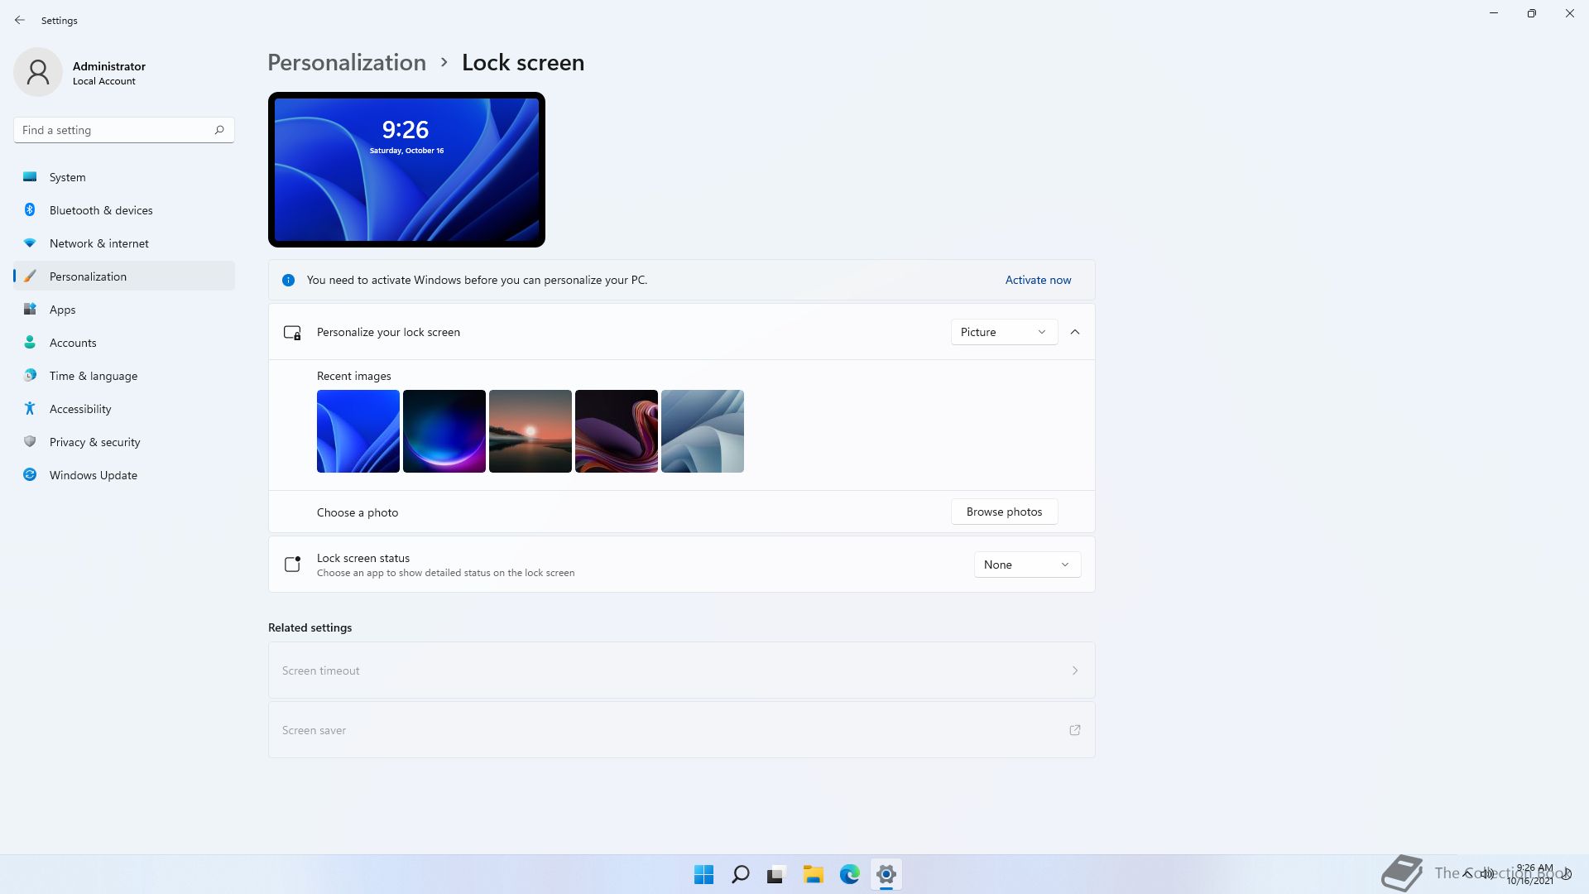This screenshot has width=1589, height=894.
Task: Open Time & language settings
Action: click(124, 376)
